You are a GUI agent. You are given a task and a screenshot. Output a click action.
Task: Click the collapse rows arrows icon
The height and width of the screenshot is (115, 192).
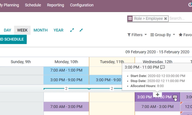click(81, 30)
